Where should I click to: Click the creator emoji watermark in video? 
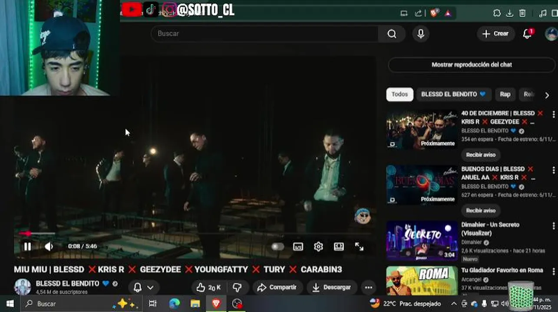[363, 215]
